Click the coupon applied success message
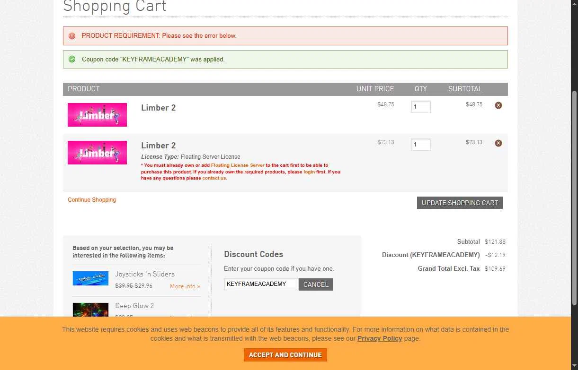 point(153,60)
